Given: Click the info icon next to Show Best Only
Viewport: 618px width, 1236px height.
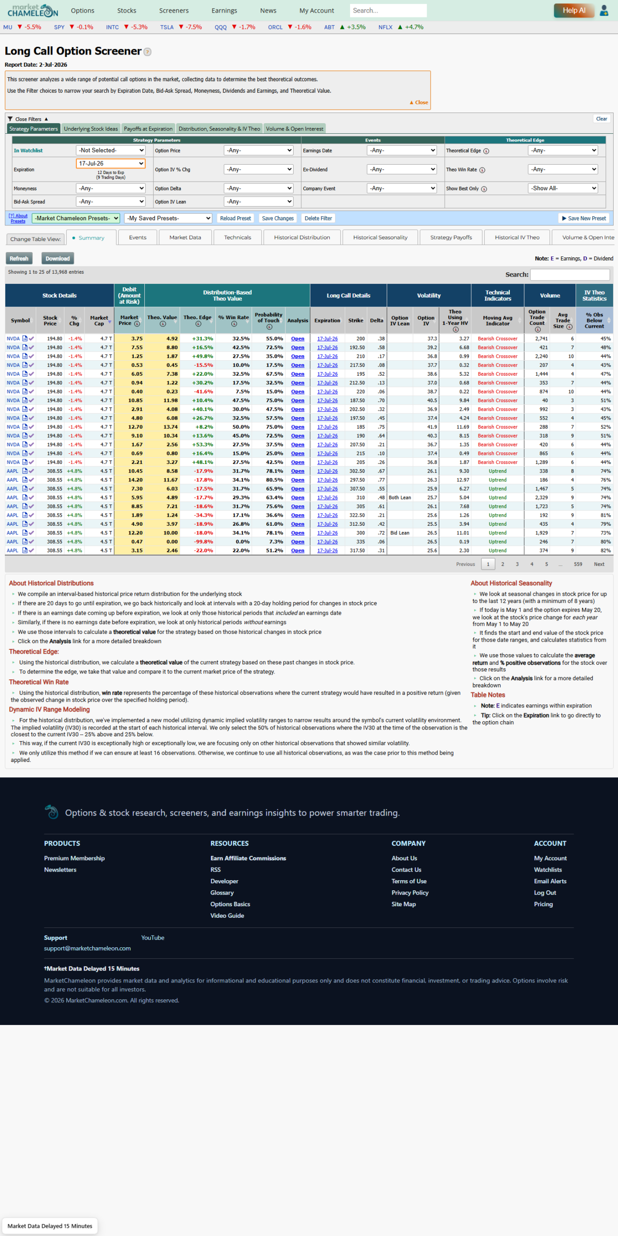Looking at the screenshot, I should [x=484, y=189].
